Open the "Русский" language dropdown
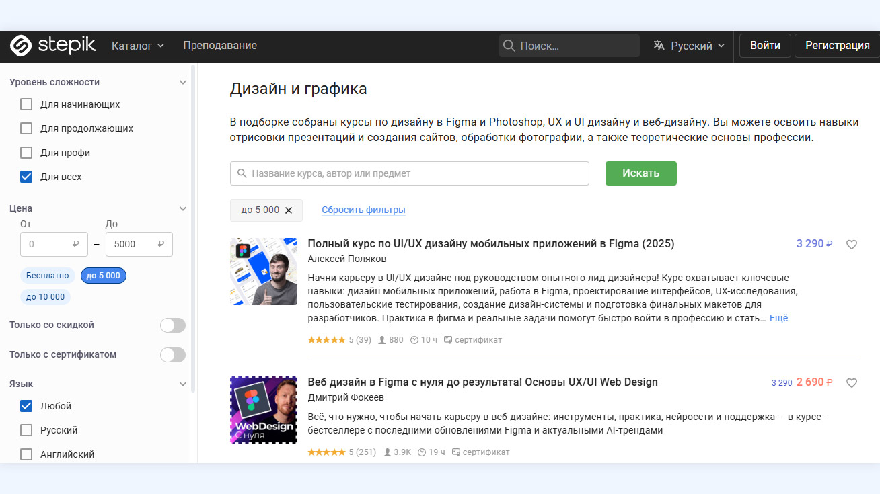880x494 pixels. tap(690, 46)
